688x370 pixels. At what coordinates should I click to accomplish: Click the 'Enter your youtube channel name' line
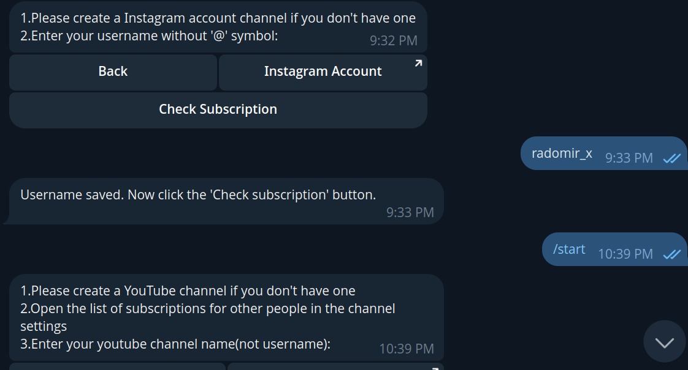(175, 344)
